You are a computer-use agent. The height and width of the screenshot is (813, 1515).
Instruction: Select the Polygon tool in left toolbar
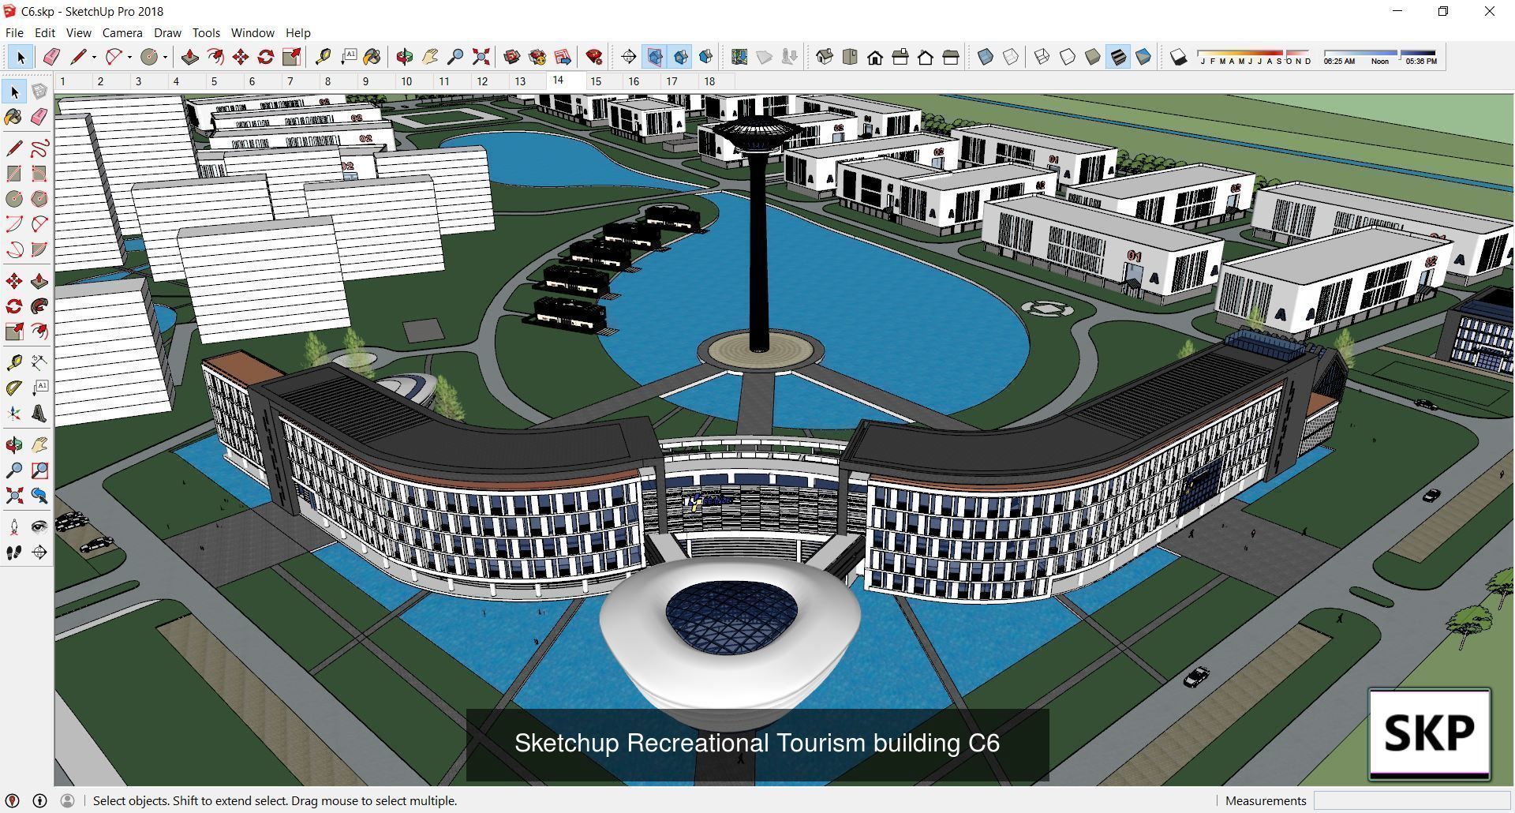coord(39,199)
